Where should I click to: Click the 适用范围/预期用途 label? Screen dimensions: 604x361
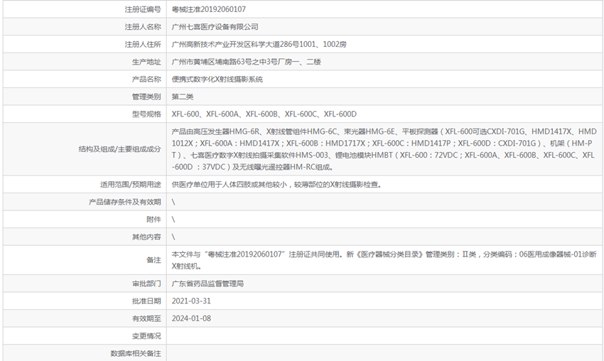point(131,185)
